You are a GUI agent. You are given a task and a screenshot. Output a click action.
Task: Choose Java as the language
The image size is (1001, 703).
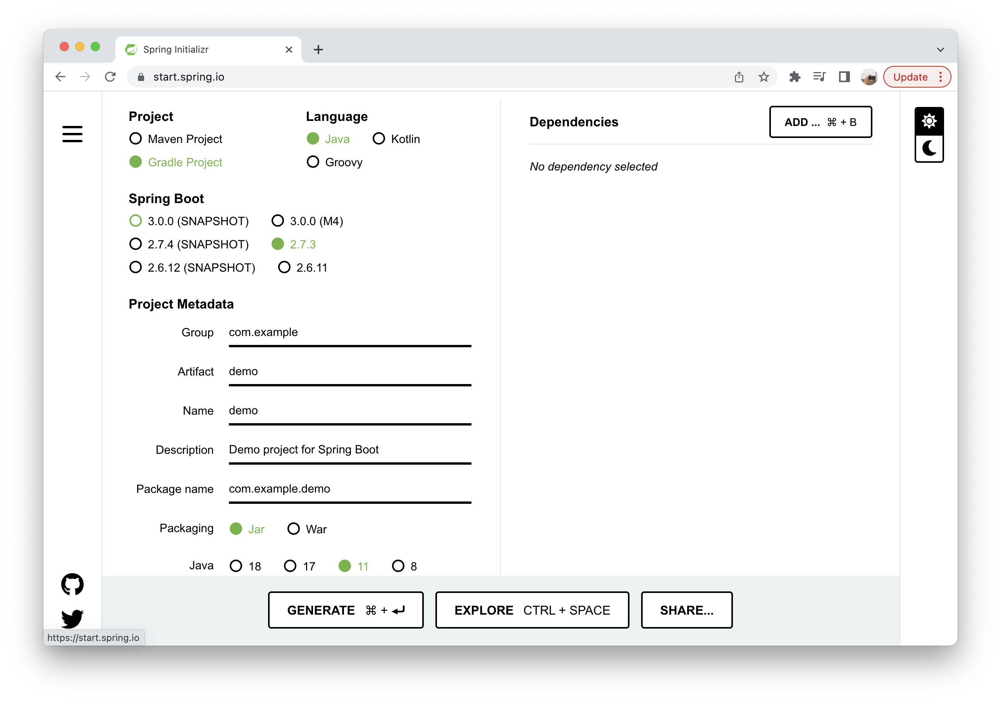click(x=328, y=139)
